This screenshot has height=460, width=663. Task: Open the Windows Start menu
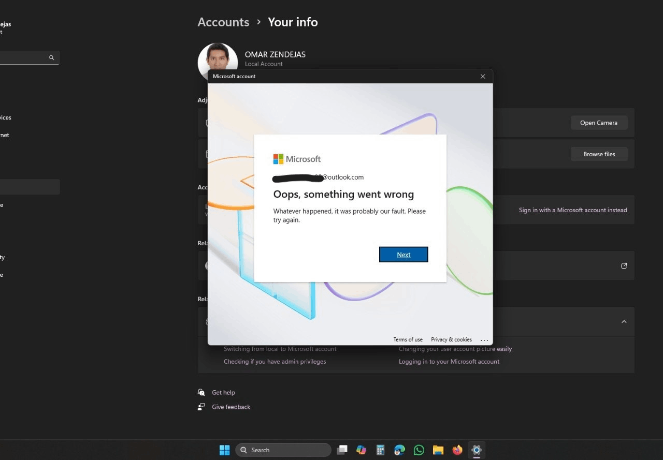click(224, 450)
